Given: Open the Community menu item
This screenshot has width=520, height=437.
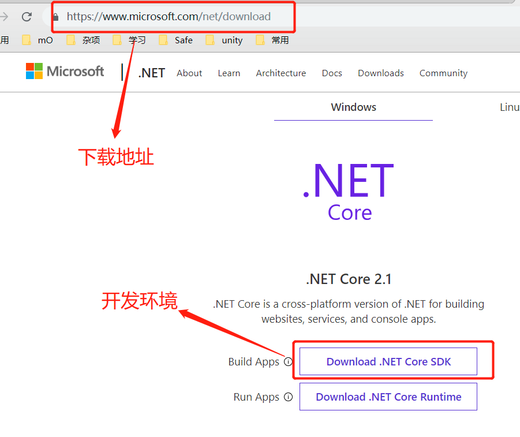Looking at the screenshot, I should point(443,73).
